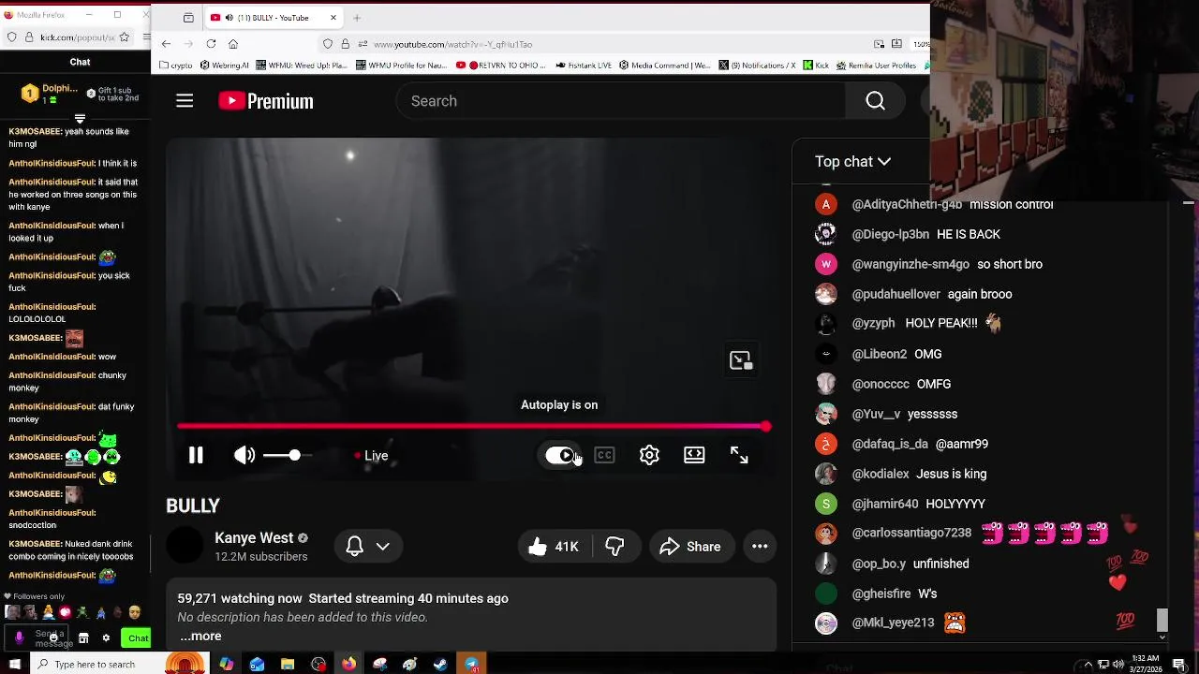
Task: Mute the video with the speaker icon
Action: (x=244, y=456)
